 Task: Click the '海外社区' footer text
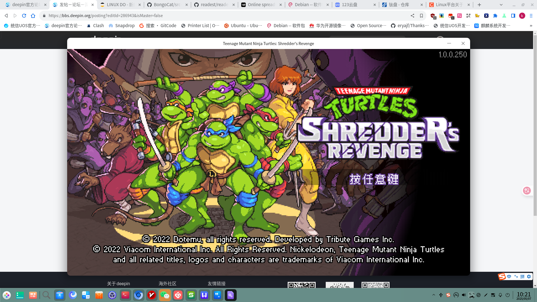(167, 284)
